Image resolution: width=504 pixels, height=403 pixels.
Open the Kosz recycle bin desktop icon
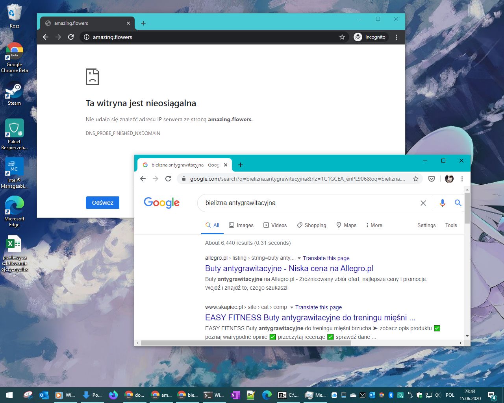tap(15, 16)
